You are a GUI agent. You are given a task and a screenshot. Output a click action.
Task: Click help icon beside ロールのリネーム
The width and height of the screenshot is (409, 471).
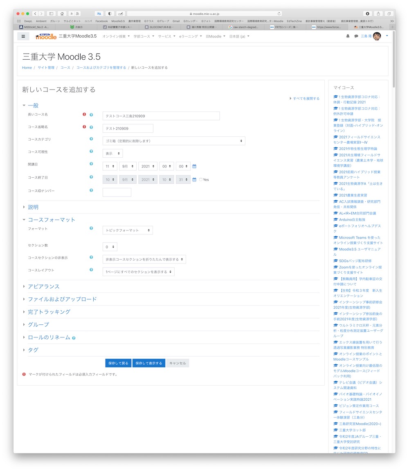coord(74,338)
